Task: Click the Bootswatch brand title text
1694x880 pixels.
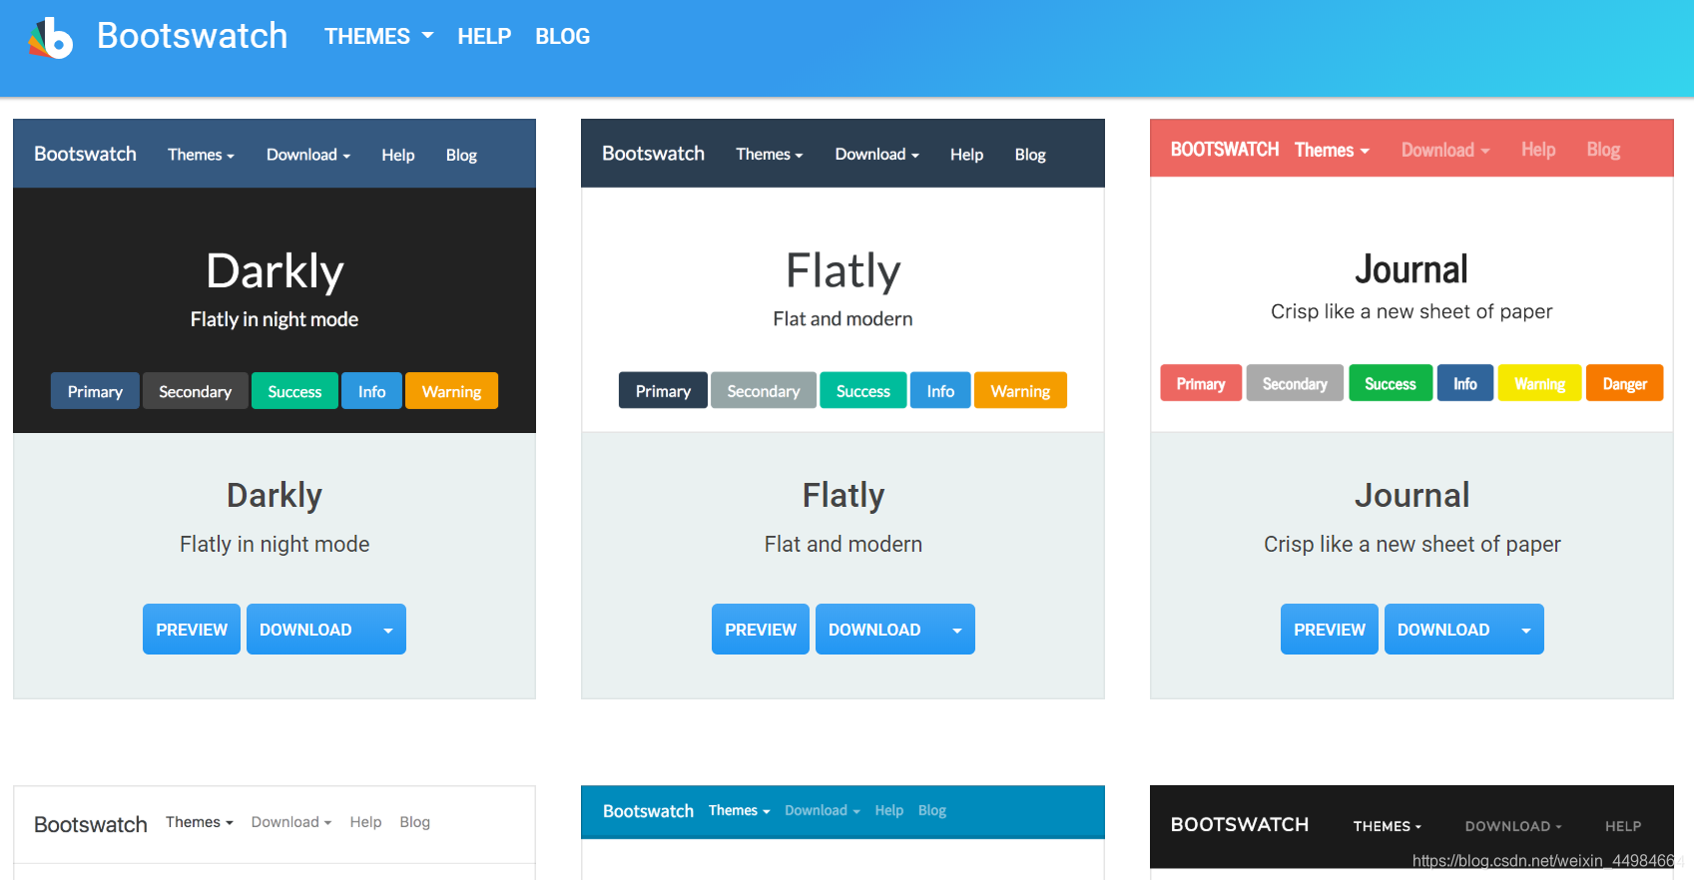Action: [192, 36]
